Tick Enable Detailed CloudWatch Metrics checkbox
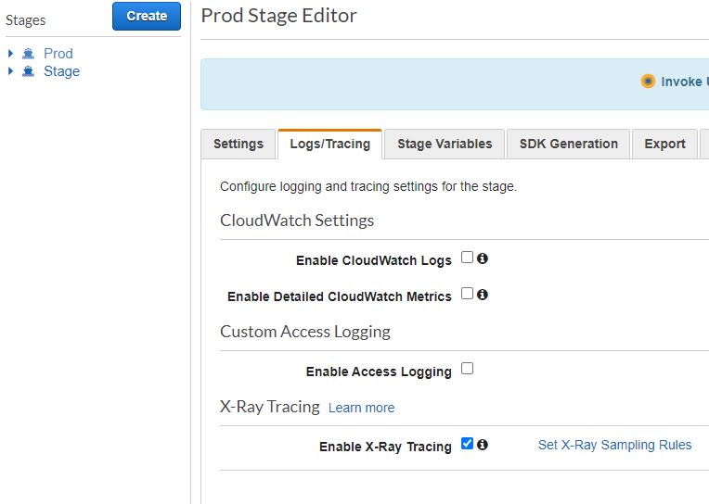The height and width of the screenshot is (504, 709). click(x=467, y=294)
